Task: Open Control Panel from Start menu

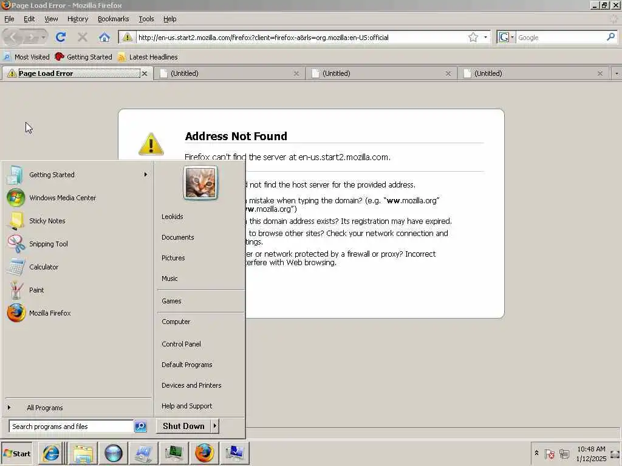Action: coord(181,344)
